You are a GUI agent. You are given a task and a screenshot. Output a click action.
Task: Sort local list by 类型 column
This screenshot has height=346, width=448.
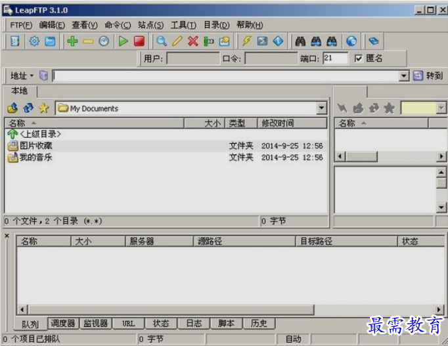click(x=241, y=123)
